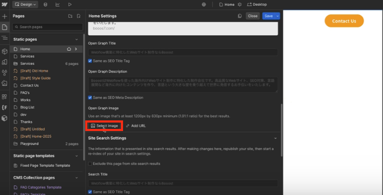Collapse the Site Search Settings section

tap(275, 139)
